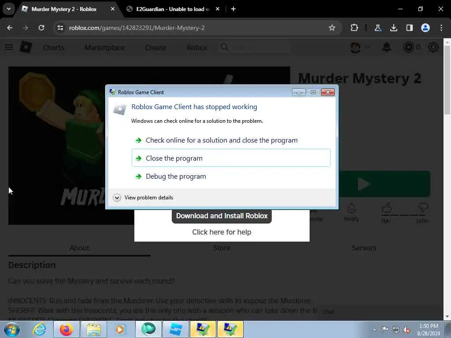Click the Roblox search field
This screenshot has width=451, height=338.
coord(255,48)
